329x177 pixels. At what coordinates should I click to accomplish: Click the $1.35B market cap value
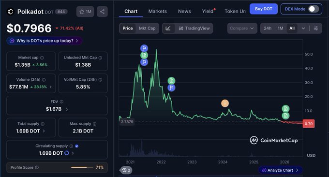tap(22, 65)
